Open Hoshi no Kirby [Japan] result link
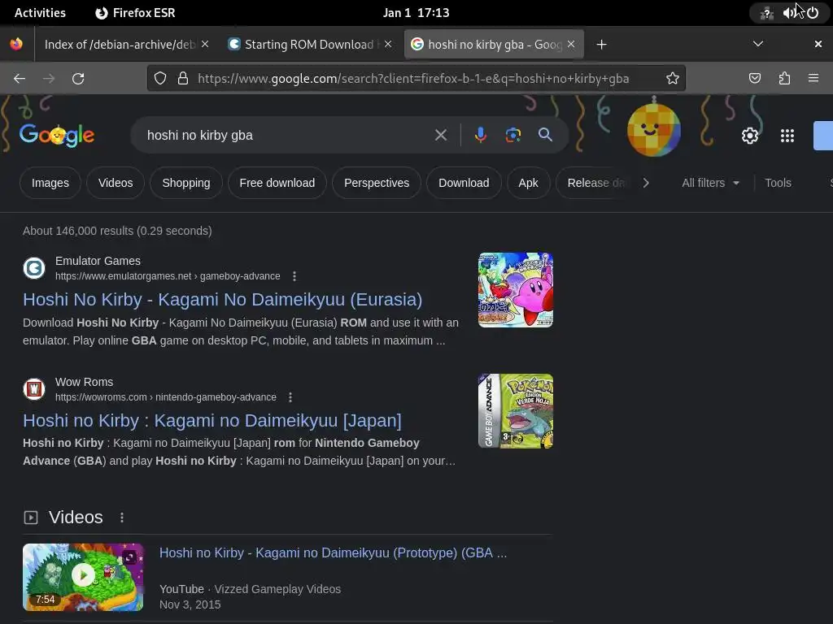This screenshot has width=833, height=624. pyautogui.click(x=212, y=421)
